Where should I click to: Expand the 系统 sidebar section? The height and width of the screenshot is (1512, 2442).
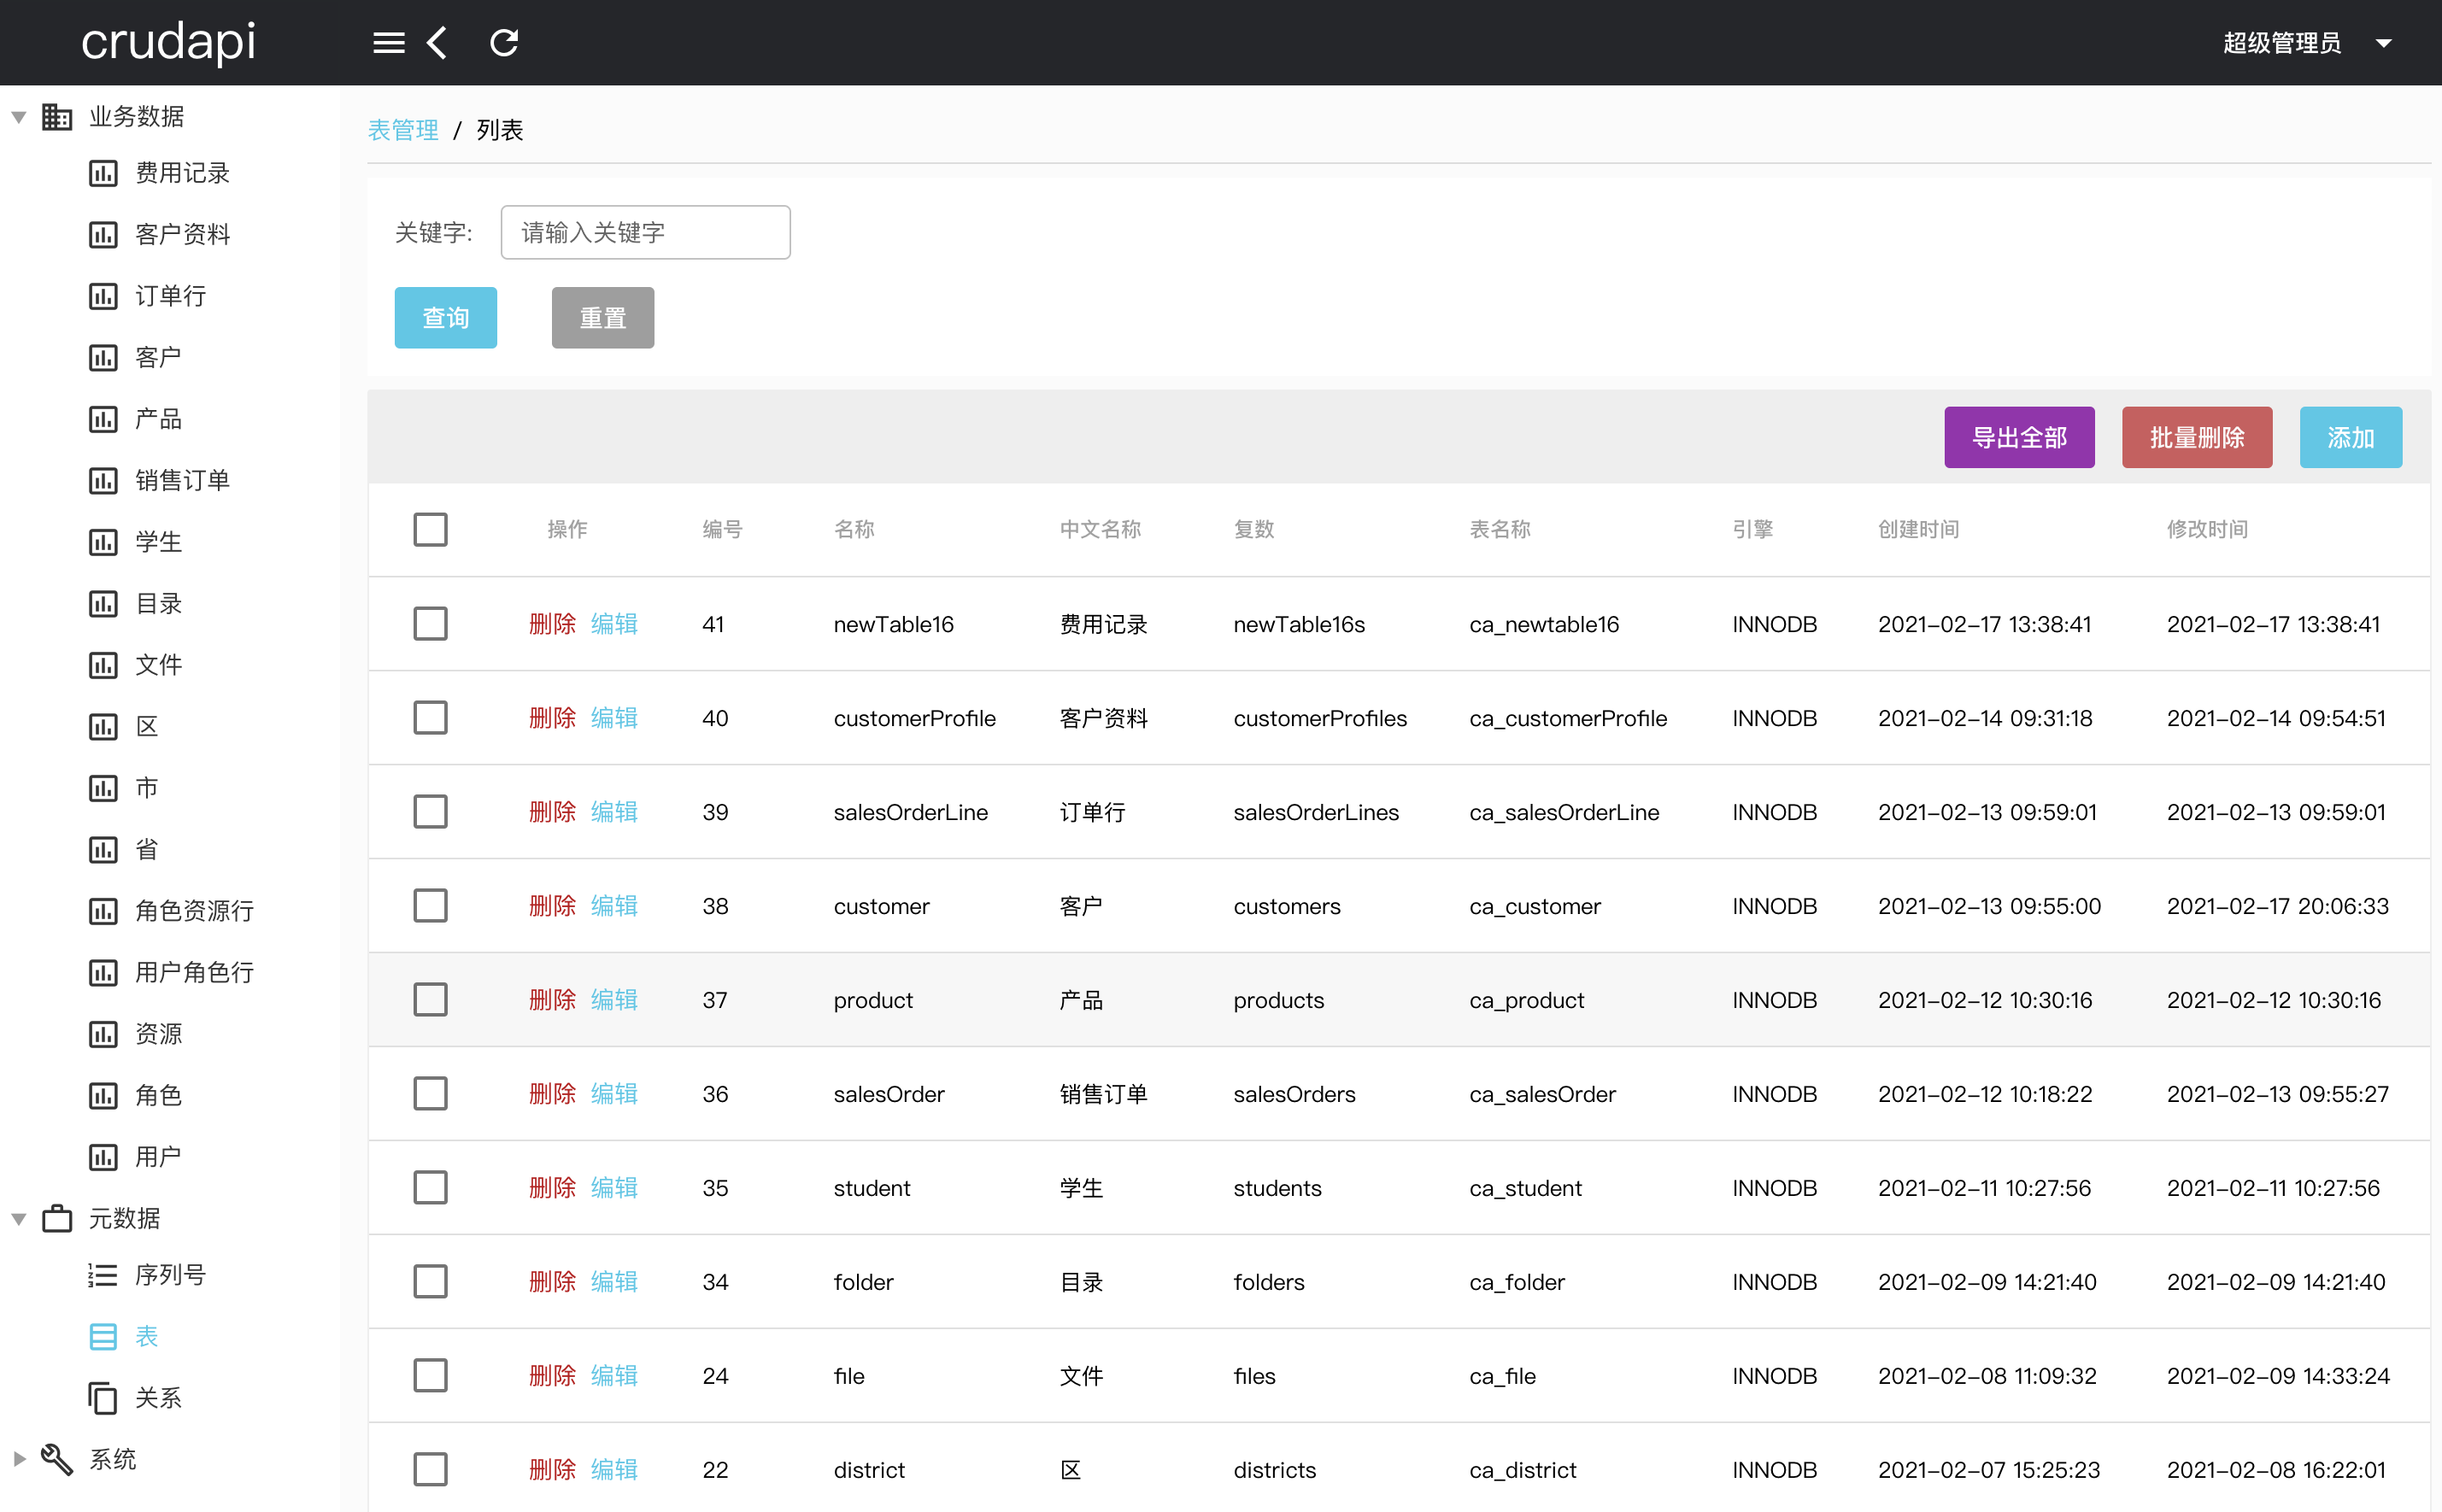(x=18, y=1459)
